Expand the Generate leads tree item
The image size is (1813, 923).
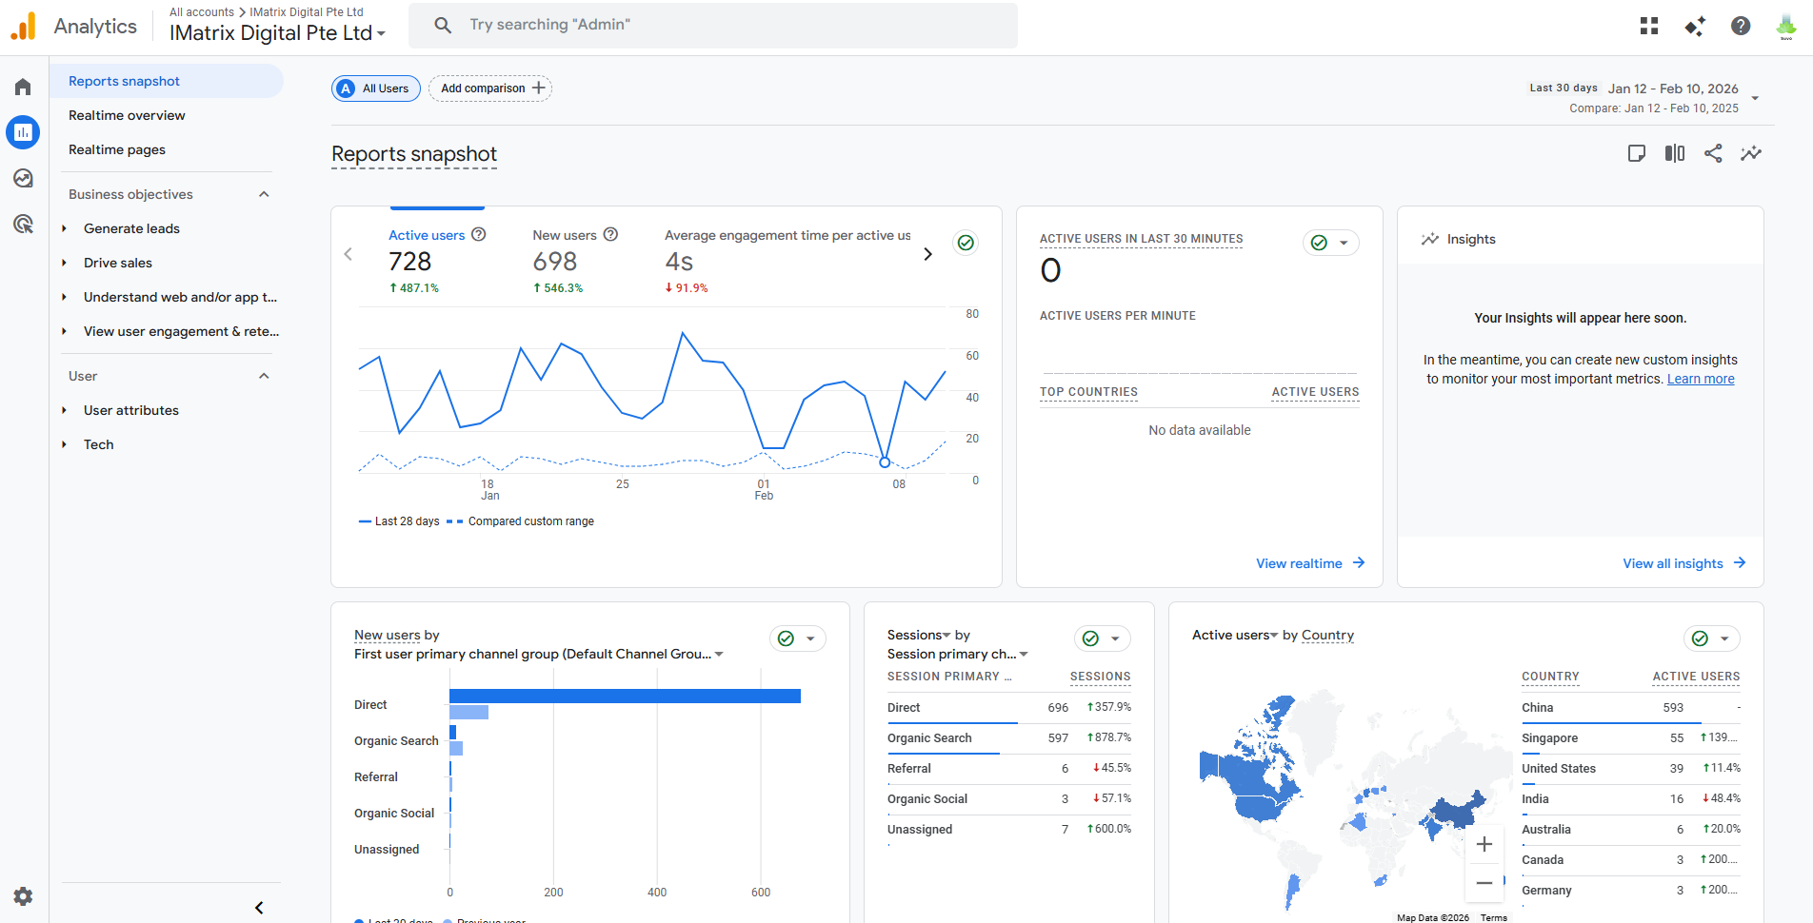click(131, 228)
